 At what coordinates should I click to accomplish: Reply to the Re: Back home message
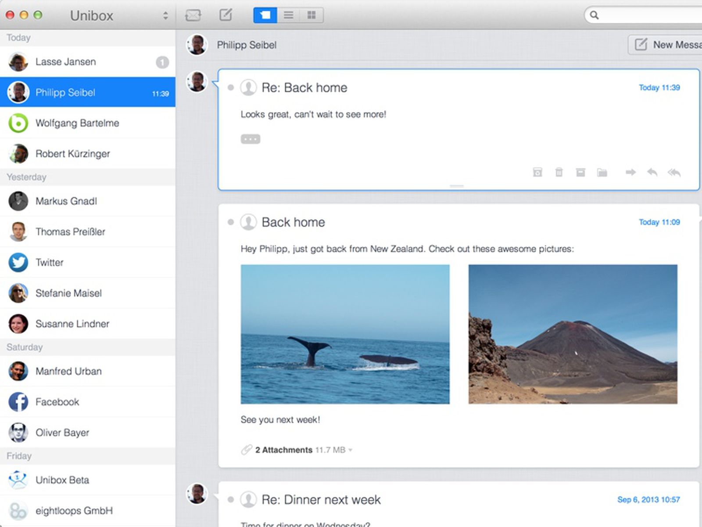click(x=652, y=172)
